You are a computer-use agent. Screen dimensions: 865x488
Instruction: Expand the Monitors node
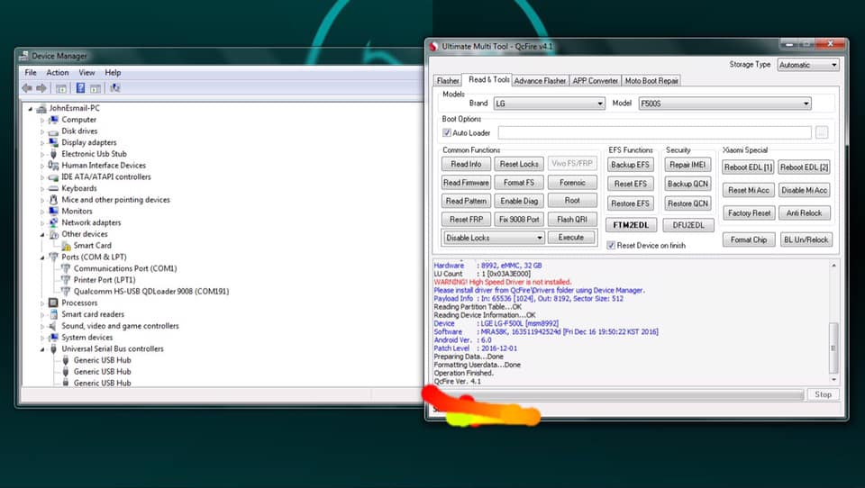42,212
